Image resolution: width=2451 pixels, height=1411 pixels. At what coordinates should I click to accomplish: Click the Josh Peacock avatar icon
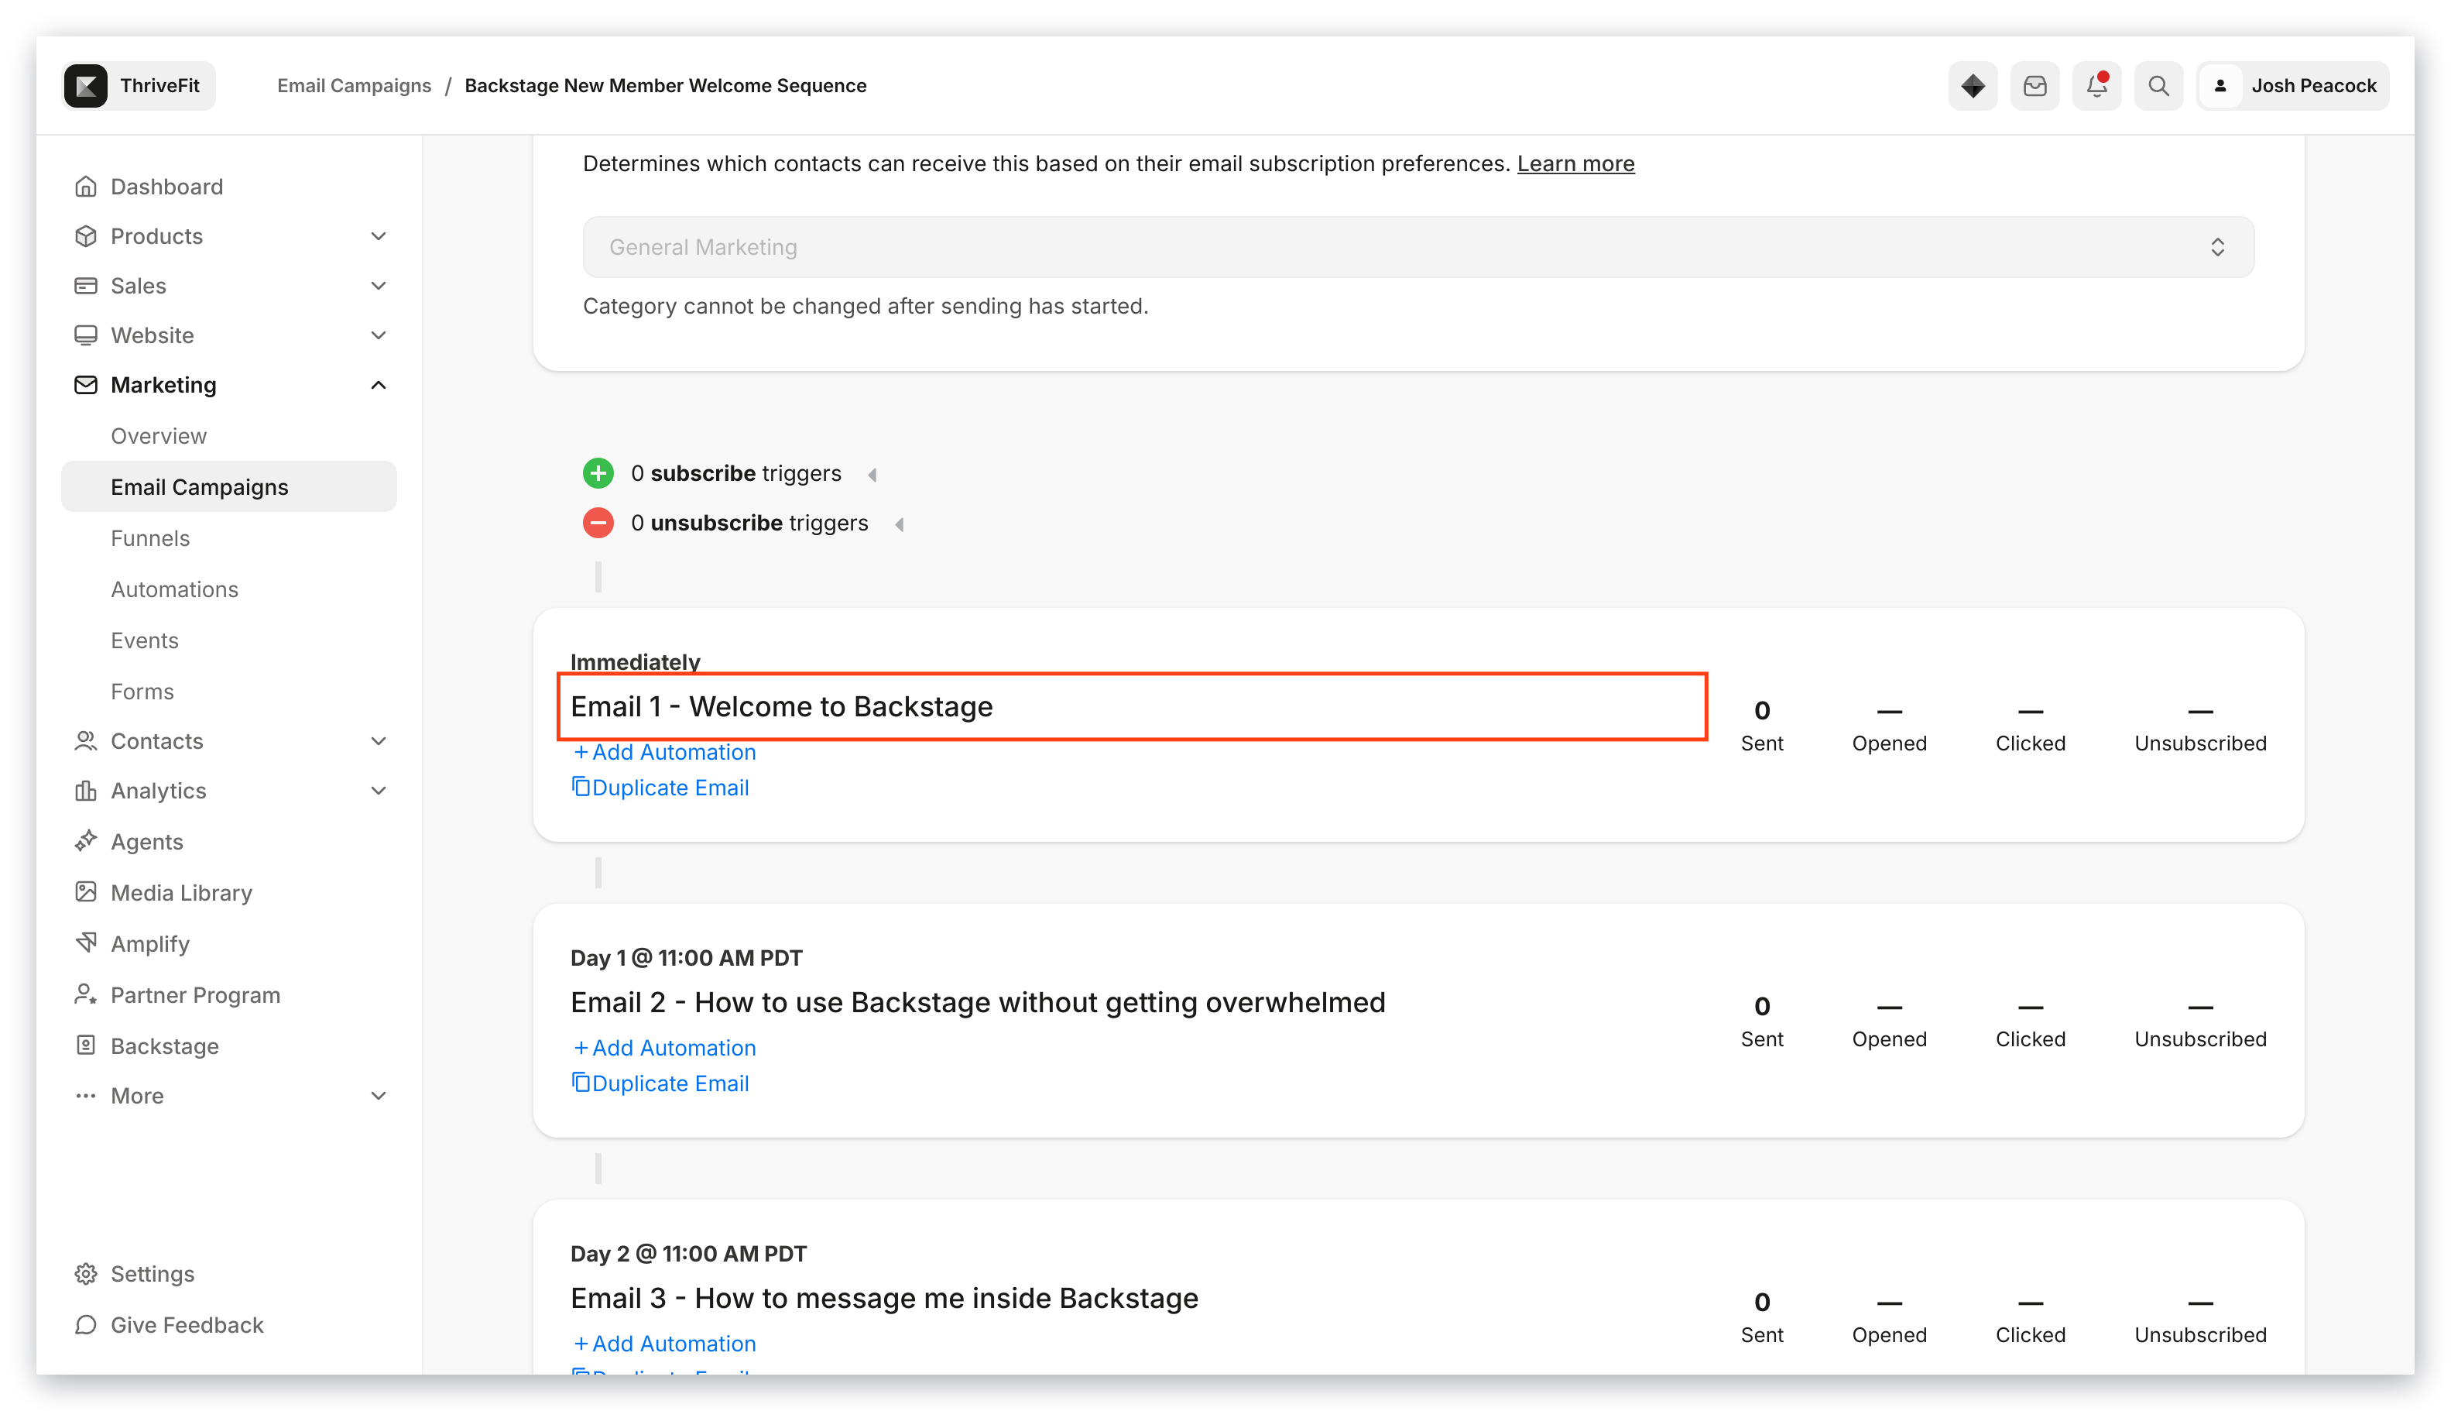[2220, 85]
